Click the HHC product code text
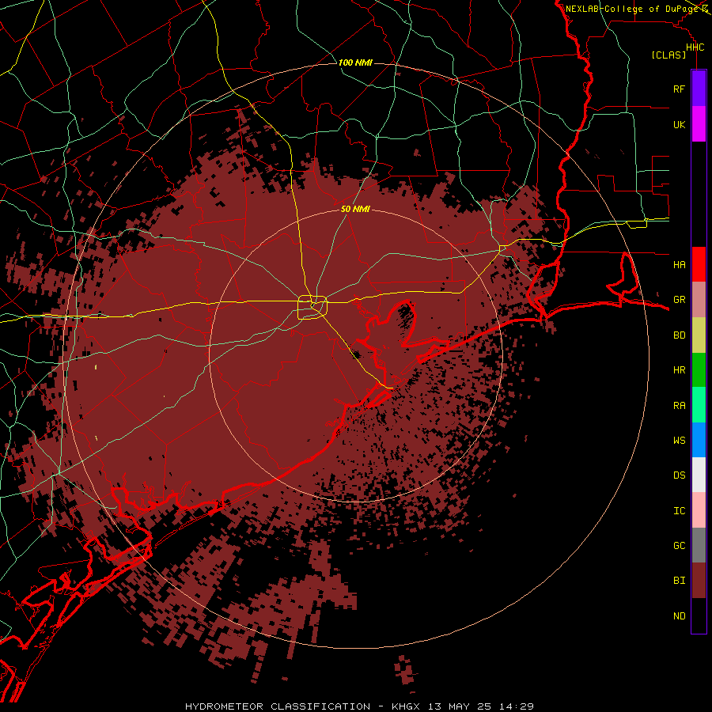712x712 pixels. (695, 47)
